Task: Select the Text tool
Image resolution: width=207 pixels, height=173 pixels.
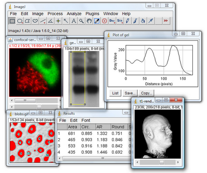Action: [74, 21]
